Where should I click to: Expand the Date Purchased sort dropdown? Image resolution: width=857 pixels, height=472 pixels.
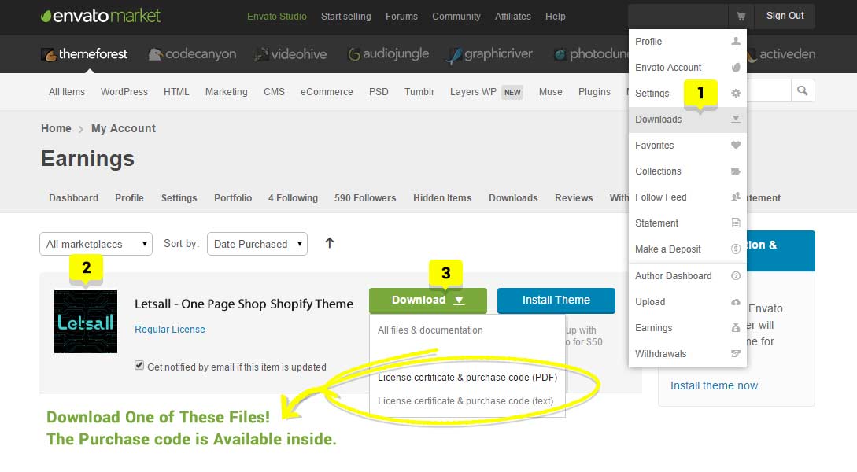click(x=257, y=244)
